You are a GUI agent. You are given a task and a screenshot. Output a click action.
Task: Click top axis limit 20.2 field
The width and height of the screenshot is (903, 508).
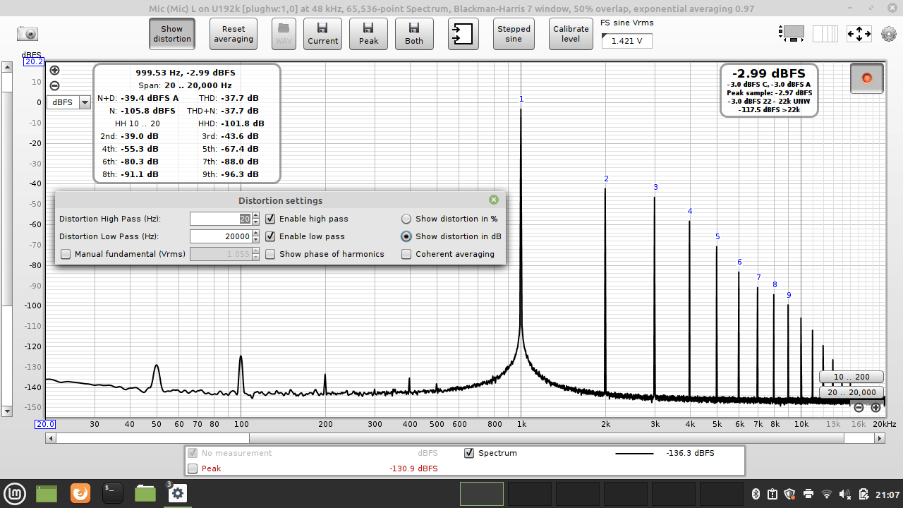[x=35, y=62]
